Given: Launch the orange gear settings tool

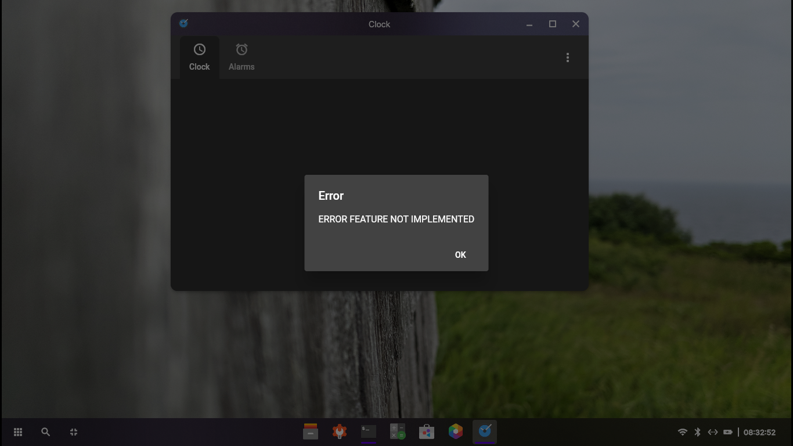Looking at the screenshot, I should [340, 431].
